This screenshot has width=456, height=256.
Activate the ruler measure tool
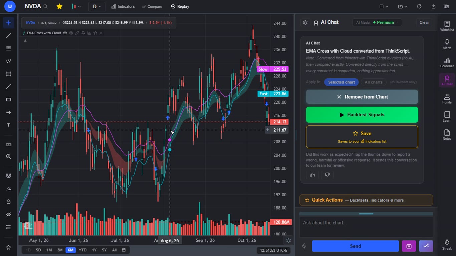pyautogui.click(x=9, y=145)
